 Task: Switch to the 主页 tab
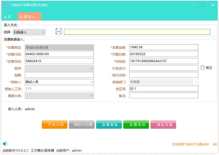7,17
